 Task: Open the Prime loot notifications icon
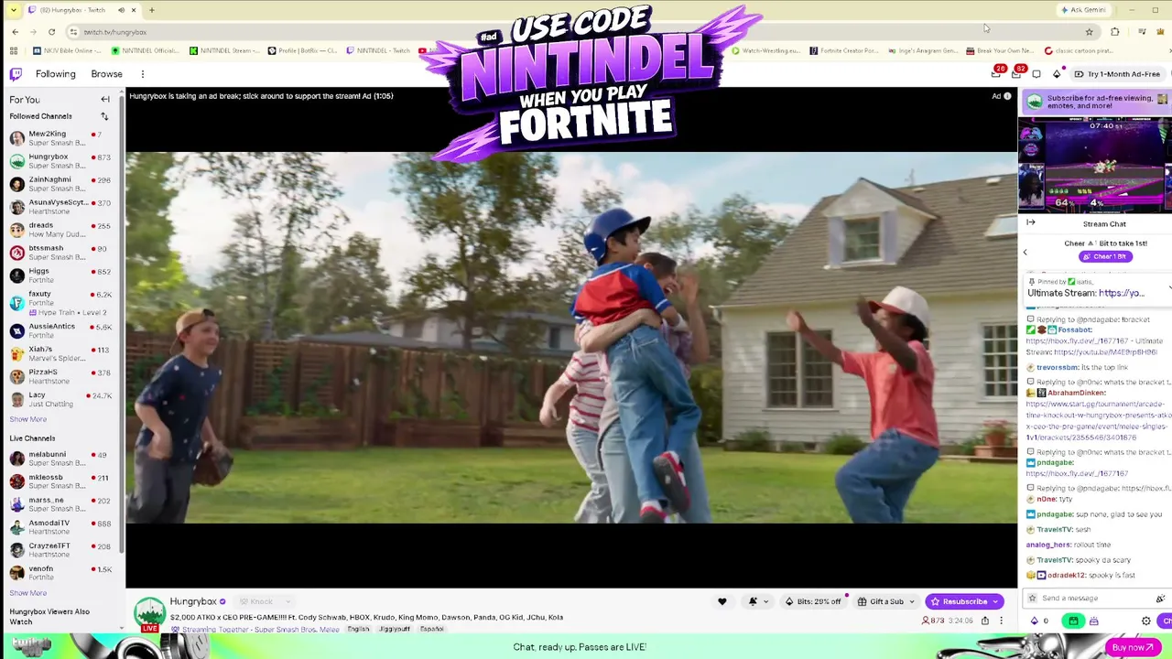pyautogui.click(x=996, y=73)
